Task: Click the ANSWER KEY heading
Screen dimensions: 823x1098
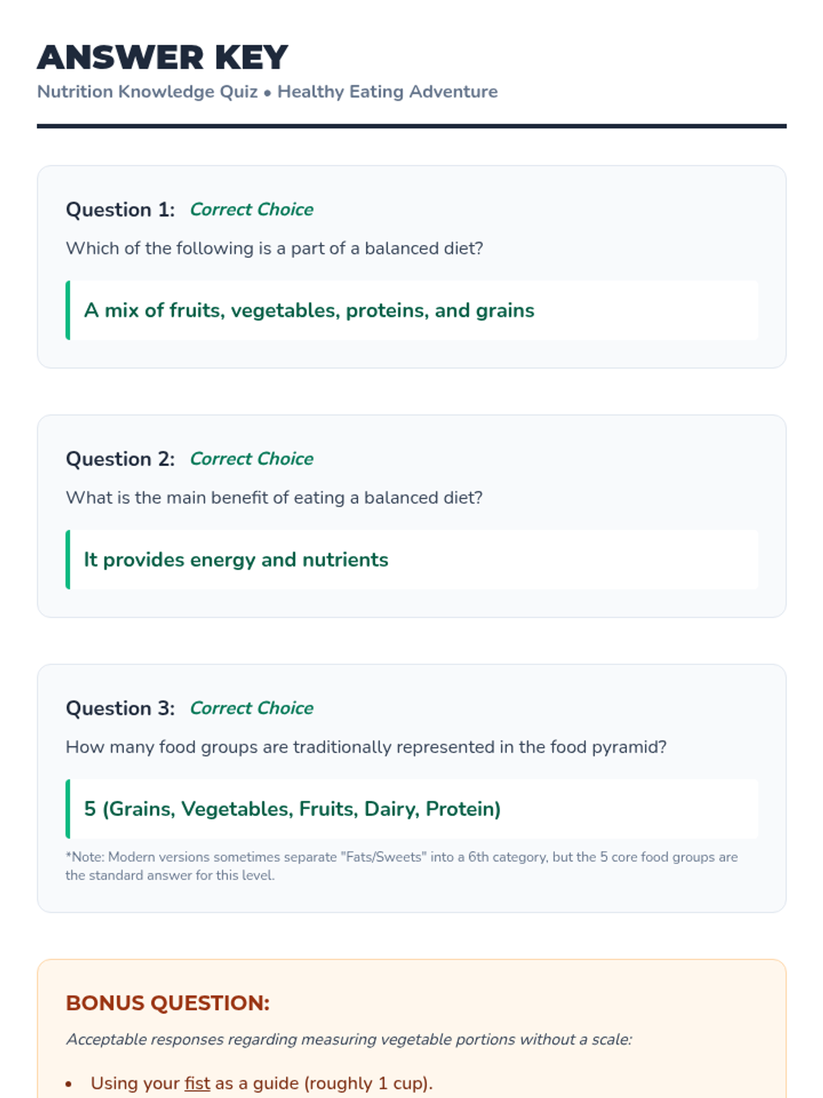Action: point(163,58)
